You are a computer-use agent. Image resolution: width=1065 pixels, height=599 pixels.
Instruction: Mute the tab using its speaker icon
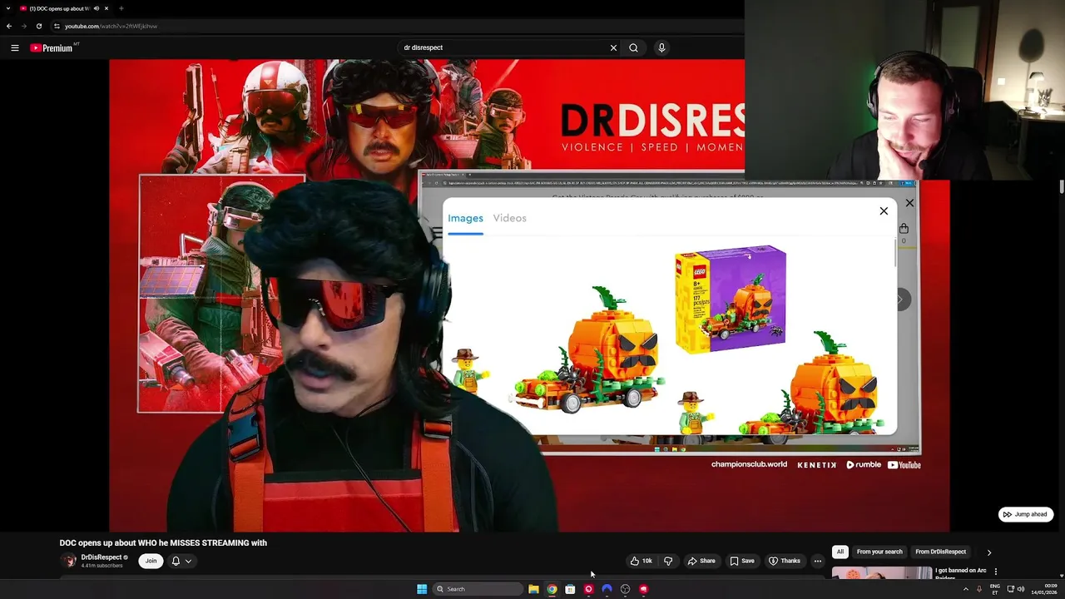[97, 8]
